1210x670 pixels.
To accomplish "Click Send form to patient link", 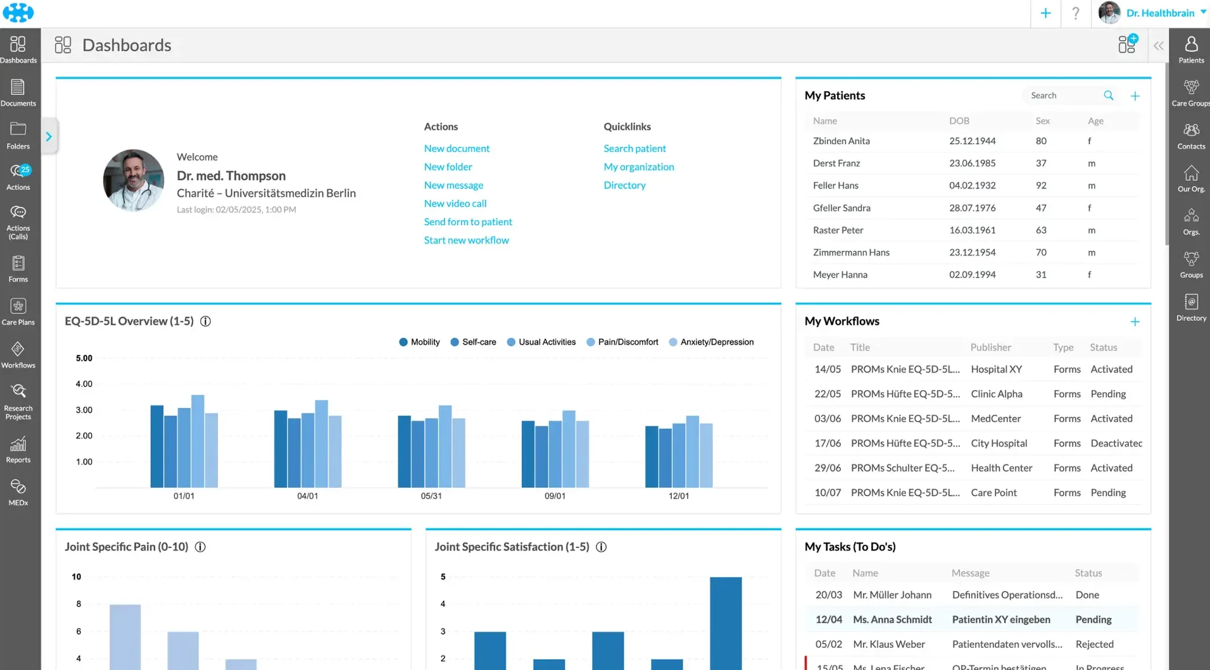I will tap(468, 222).
